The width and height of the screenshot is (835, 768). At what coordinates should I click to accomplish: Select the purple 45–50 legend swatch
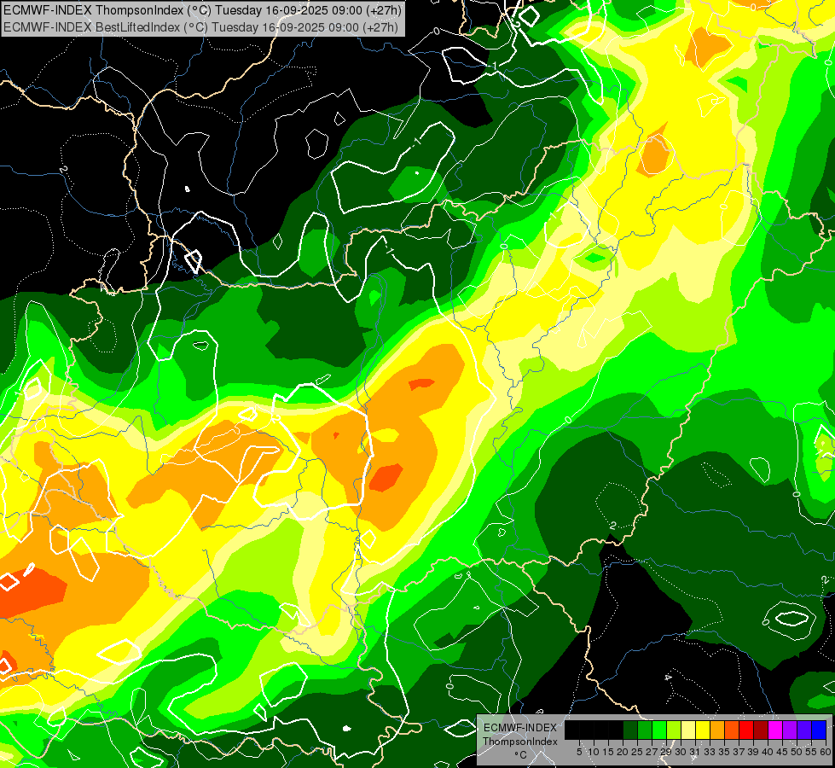coord(790,730)
